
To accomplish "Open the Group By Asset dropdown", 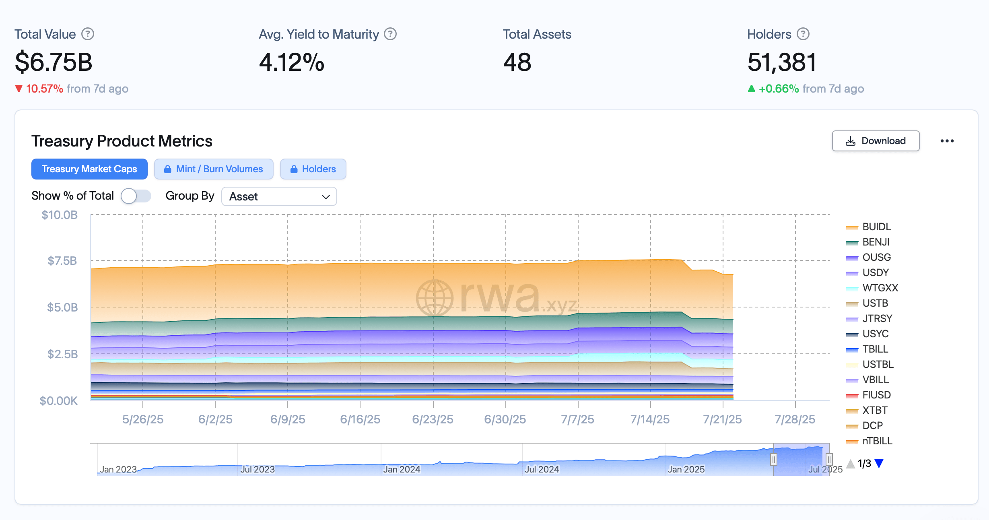I will point(279,196).
